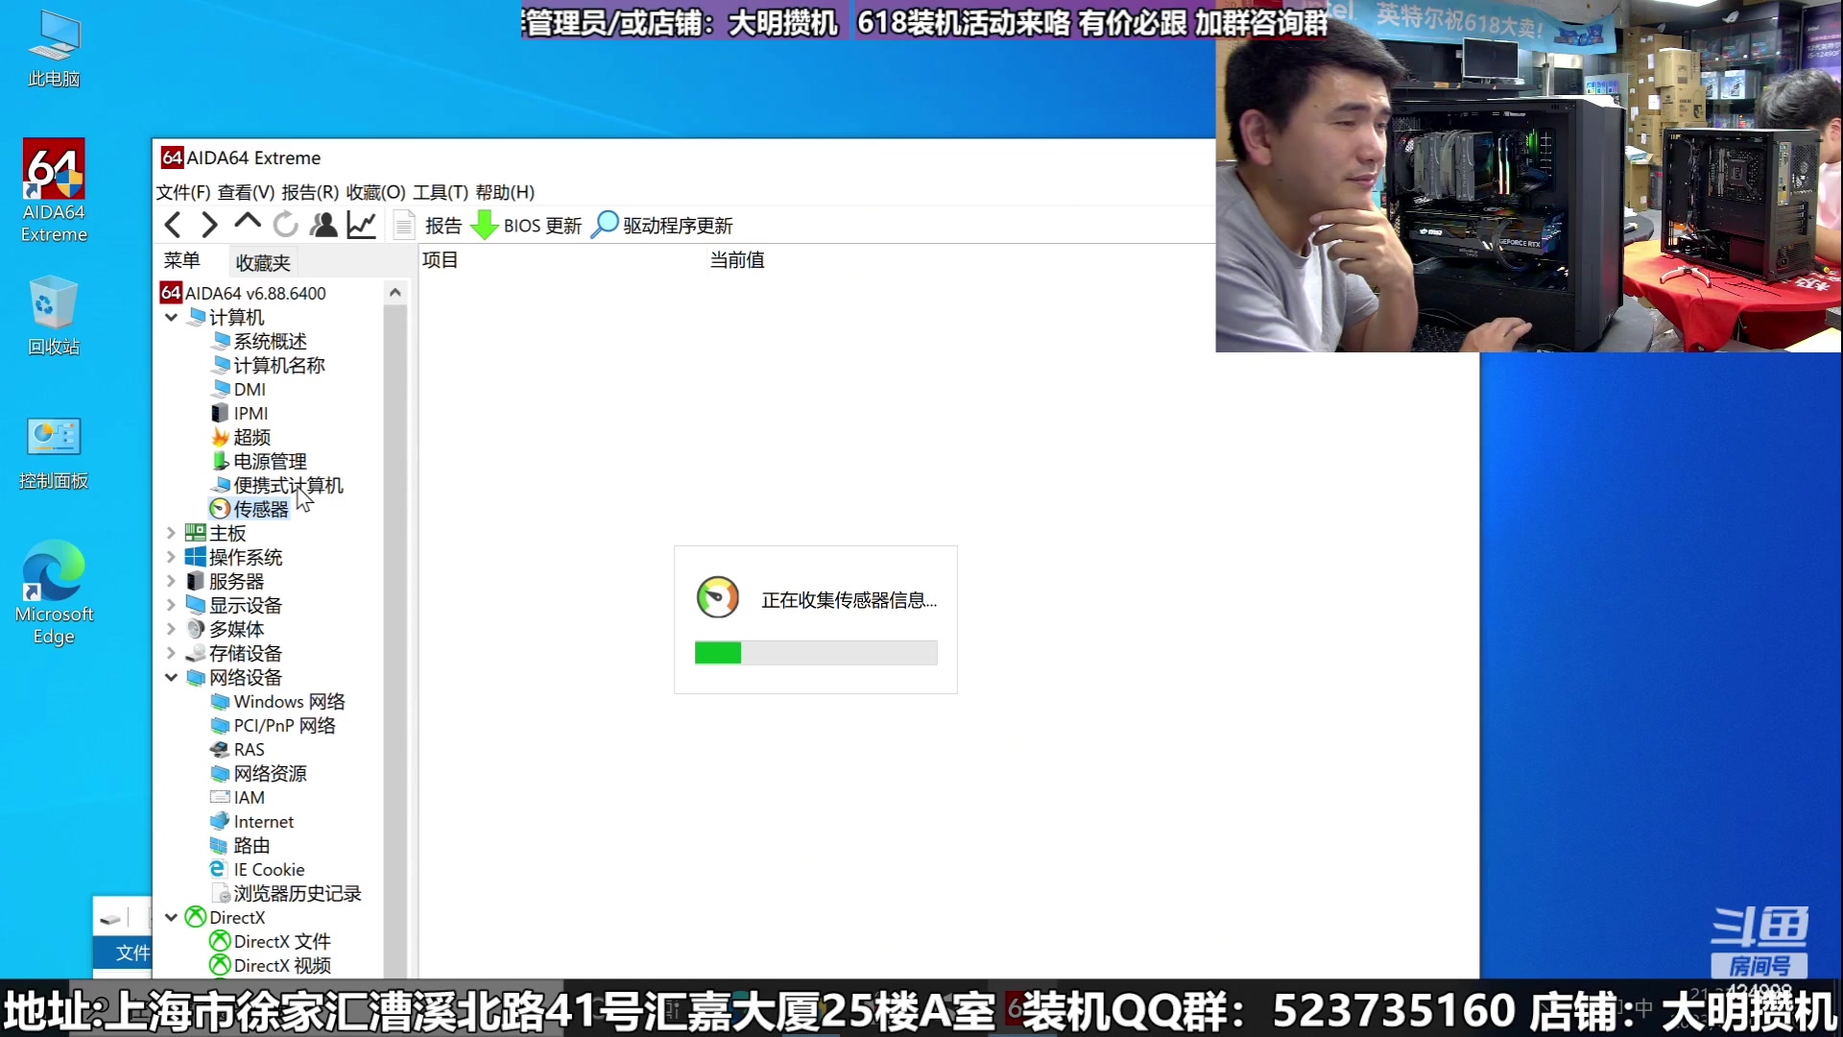
Task: Expand the 存储设备 tree node
Action: point(171,653)
